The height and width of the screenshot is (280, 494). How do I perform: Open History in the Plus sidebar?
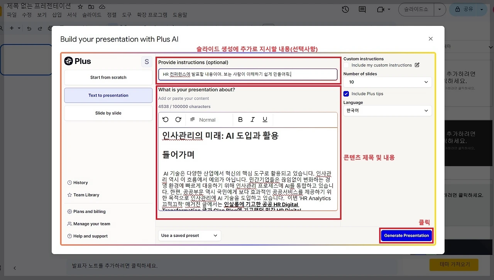[78, 183]
